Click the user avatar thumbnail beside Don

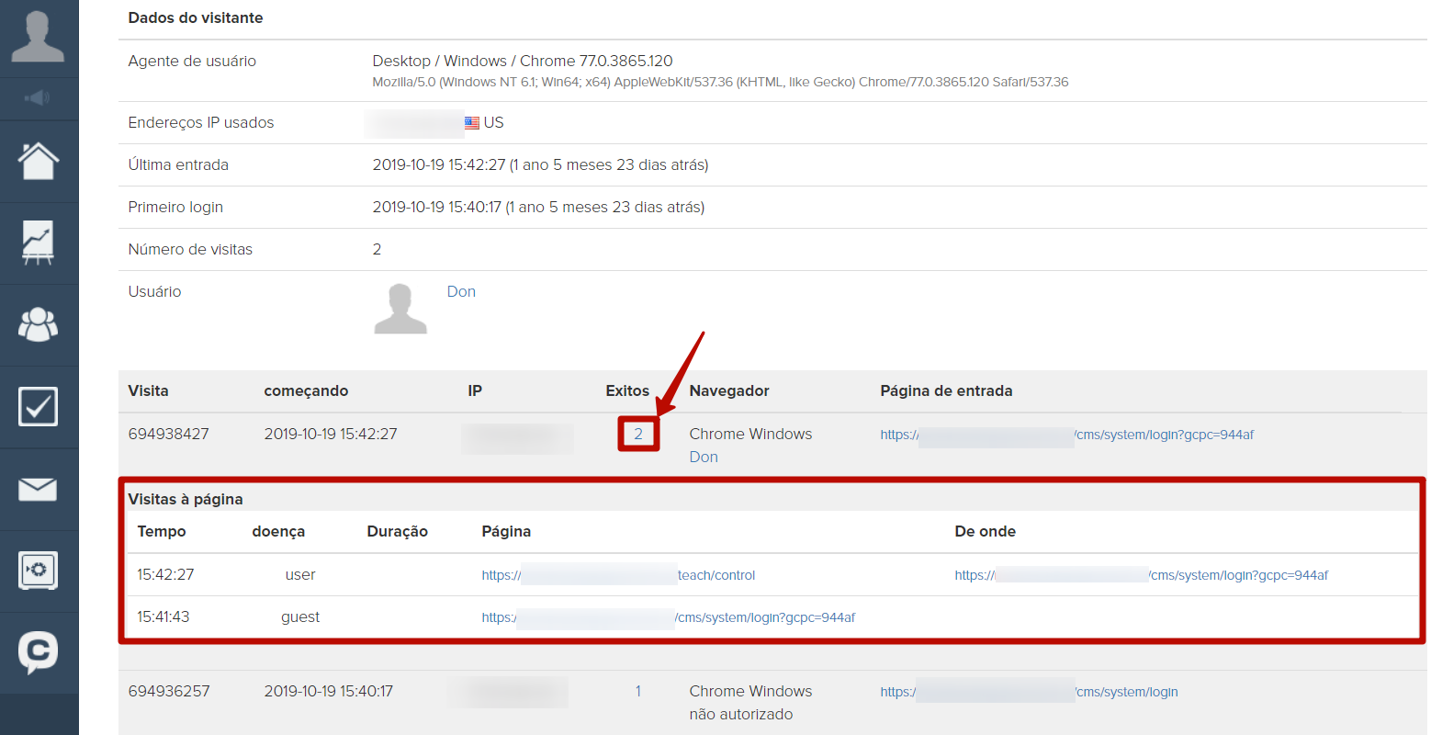pos(400,309)
